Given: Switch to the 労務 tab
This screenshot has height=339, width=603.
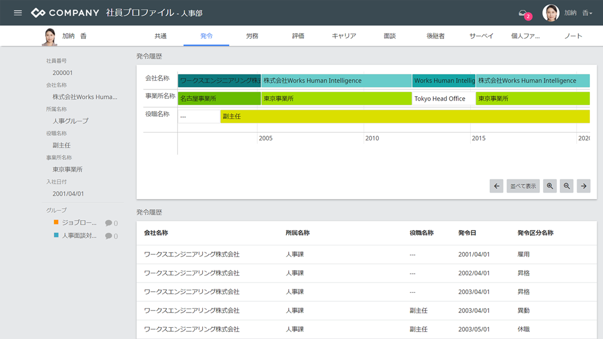Looking at the screenshot, I should [x=252, y=36].
